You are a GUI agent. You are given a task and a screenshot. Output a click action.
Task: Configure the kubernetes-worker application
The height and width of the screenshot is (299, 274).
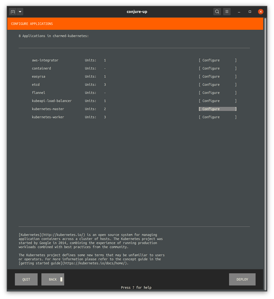pyautogui.click(x=218, y=117)
